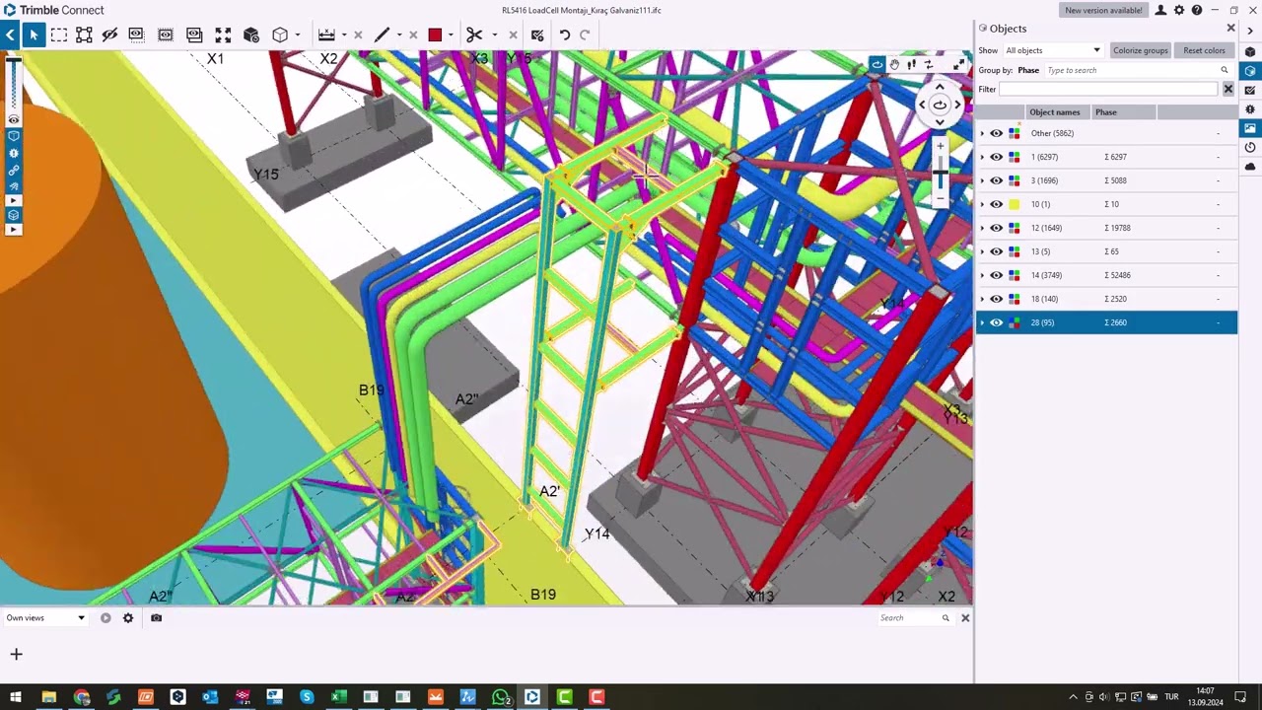Toggle visibility eye for group 12 (1649)

[x=997, y=228]
